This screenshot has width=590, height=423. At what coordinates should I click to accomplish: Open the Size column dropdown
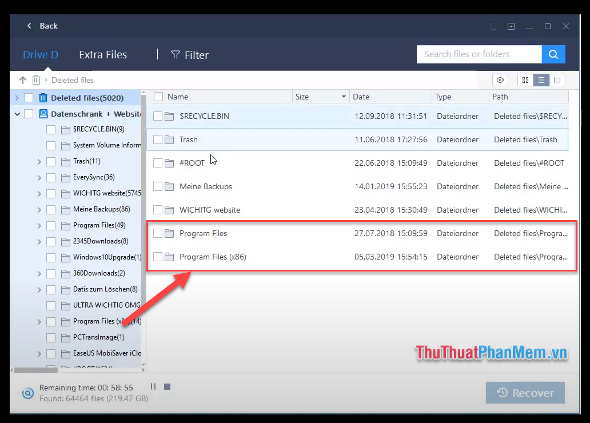click(x=344, y=97)
